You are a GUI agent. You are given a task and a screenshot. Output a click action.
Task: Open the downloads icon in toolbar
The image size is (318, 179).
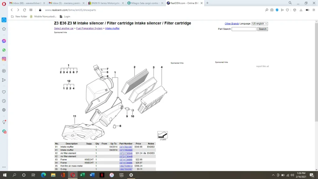pyautogui.click(x=301, y=10)
